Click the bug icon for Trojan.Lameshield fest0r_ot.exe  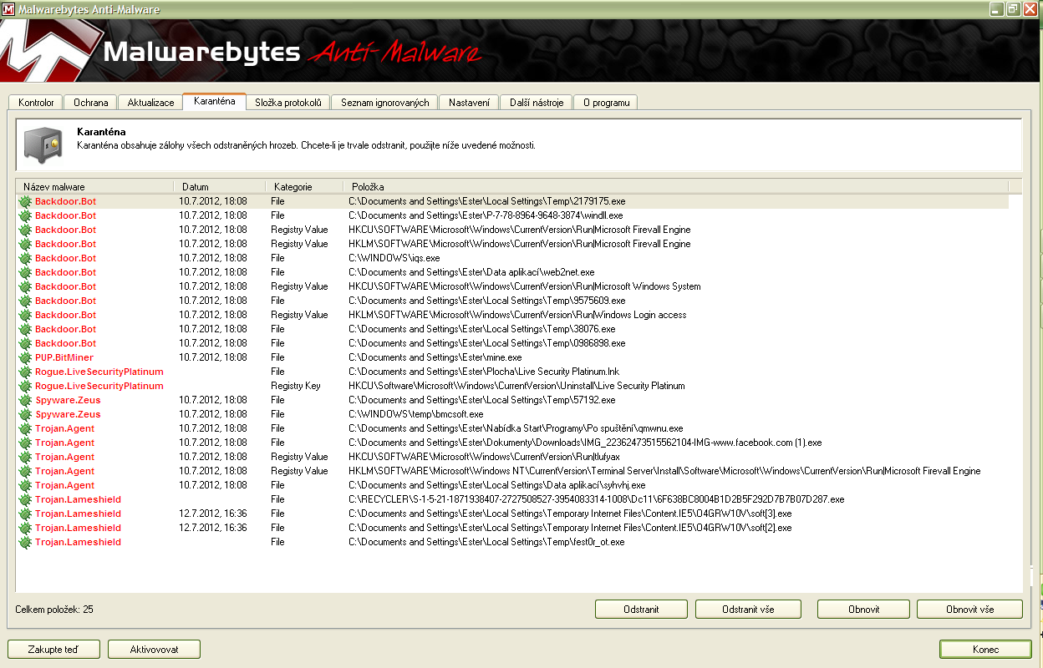[x=25, y=542]
